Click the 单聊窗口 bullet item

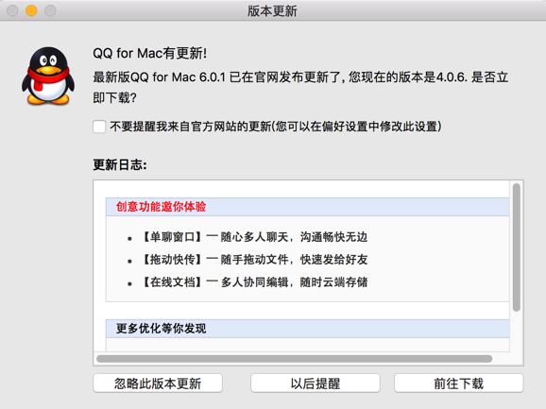click(x=254, y=237)
